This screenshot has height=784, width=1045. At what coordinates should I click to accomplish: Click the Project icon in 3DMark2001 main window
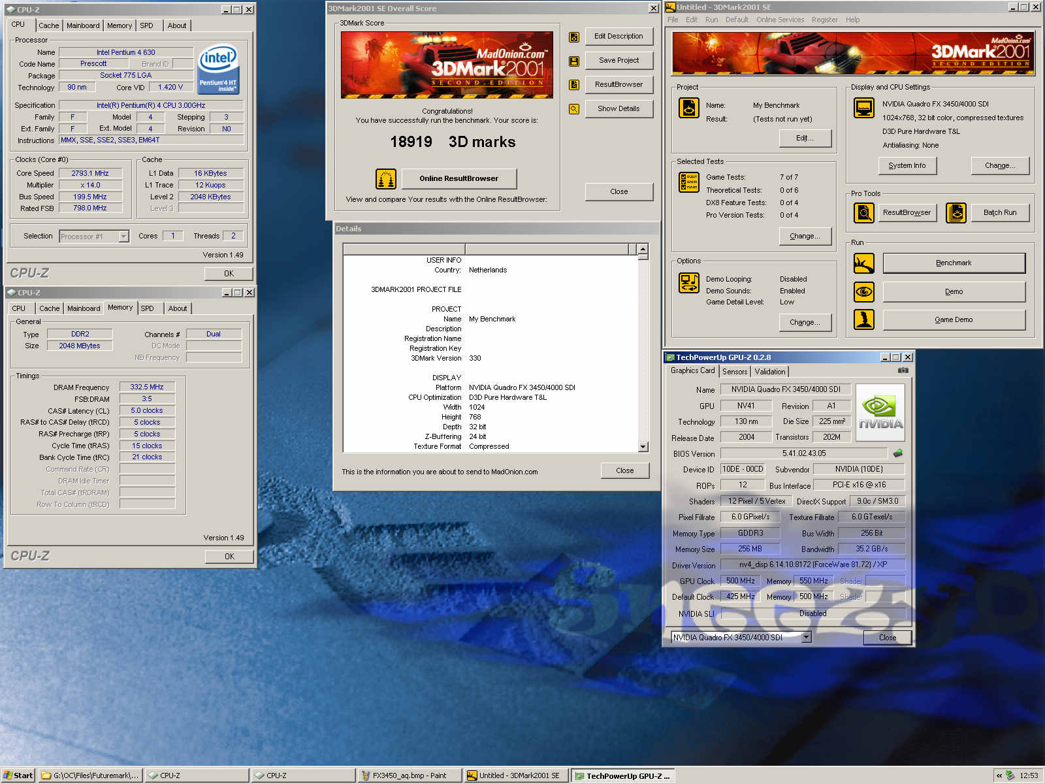[689, 108]
